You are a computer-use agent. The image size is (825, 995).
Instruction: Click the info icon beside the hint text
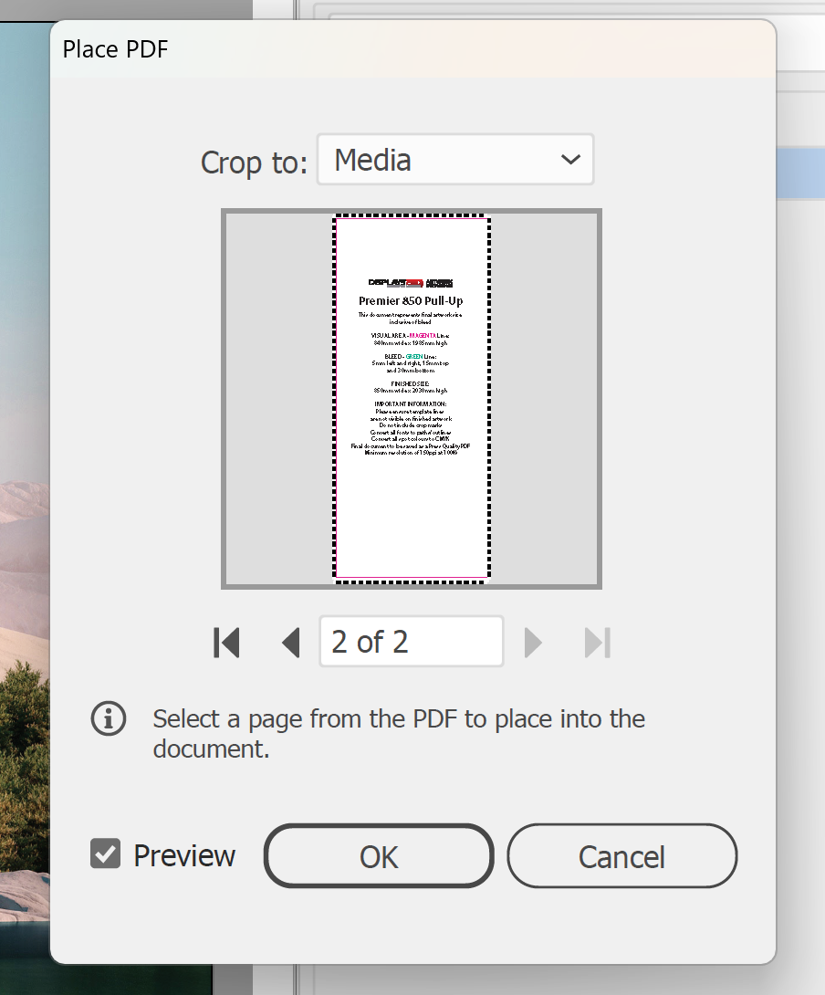[109, 719]
